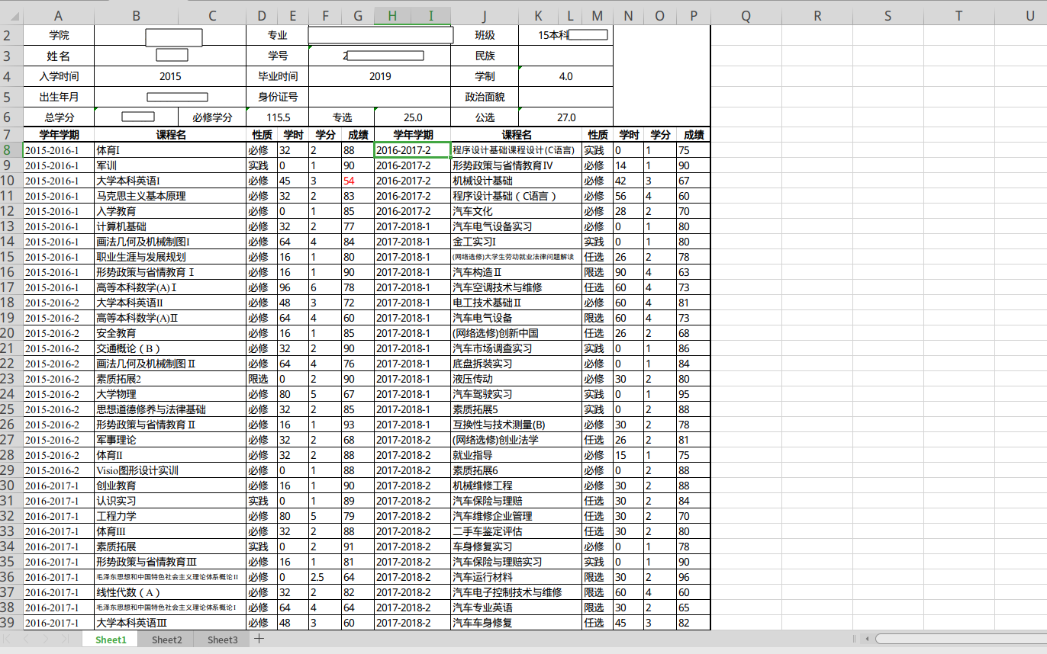1047x654 pixels.
Task: Select the 学制 cell
Action: point(484,76)
